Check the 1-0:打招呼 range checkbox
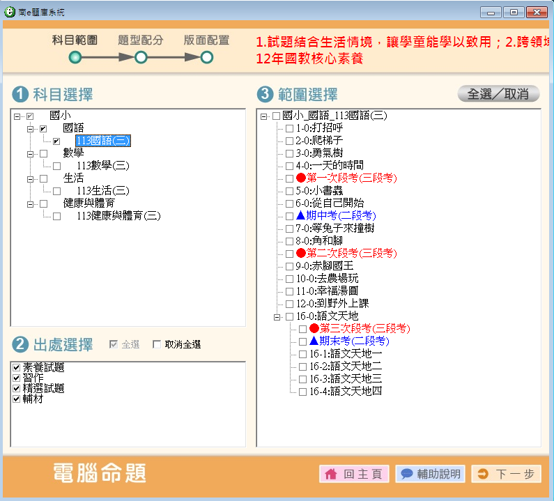Image resolution: width=554 pixels, height=501 pixels. [289, 128]
